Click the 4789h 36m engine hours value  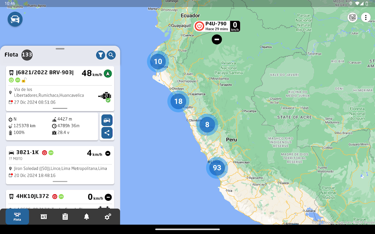[x=69, y=126]
